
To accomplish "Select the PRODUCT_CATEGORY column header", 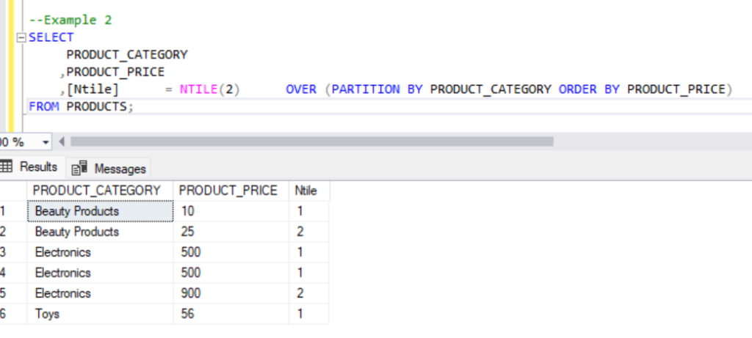I will point(97,191).
